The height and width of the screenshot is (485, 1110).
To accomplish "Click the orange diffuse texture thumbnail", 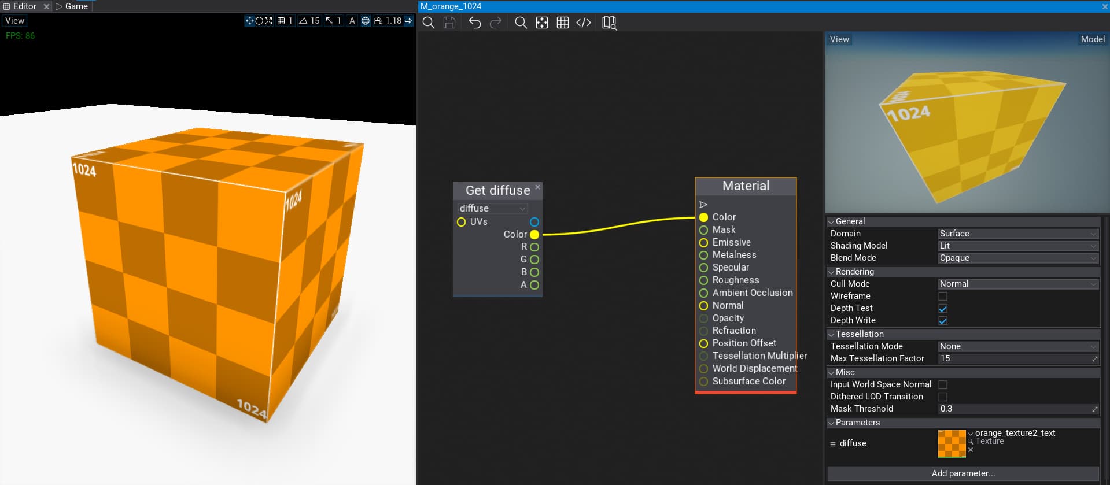I will [x=952, y=443].
